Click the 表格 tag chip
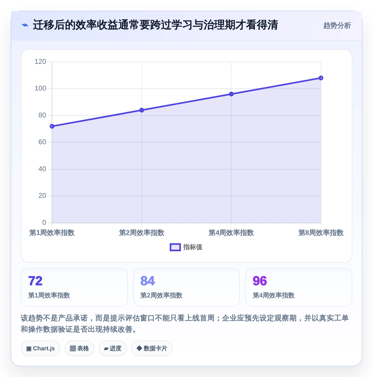 79,348
